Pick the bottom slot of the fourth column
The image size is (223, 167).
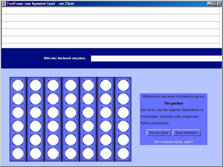pos(71,153)
